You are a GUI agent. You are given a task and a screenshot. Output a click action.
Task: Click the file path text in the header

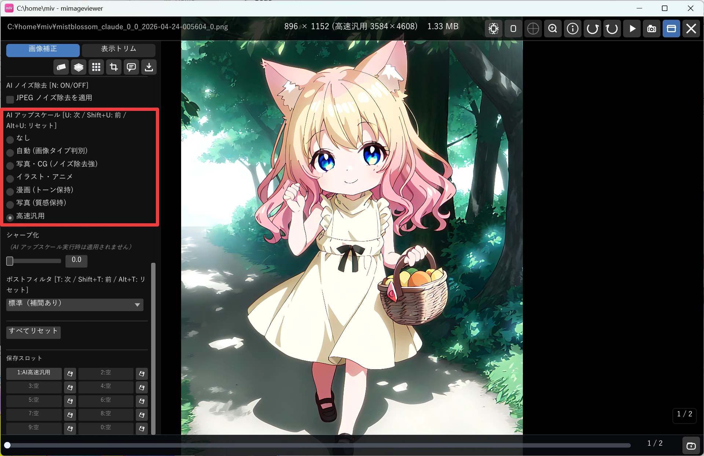tap(118, 27)
